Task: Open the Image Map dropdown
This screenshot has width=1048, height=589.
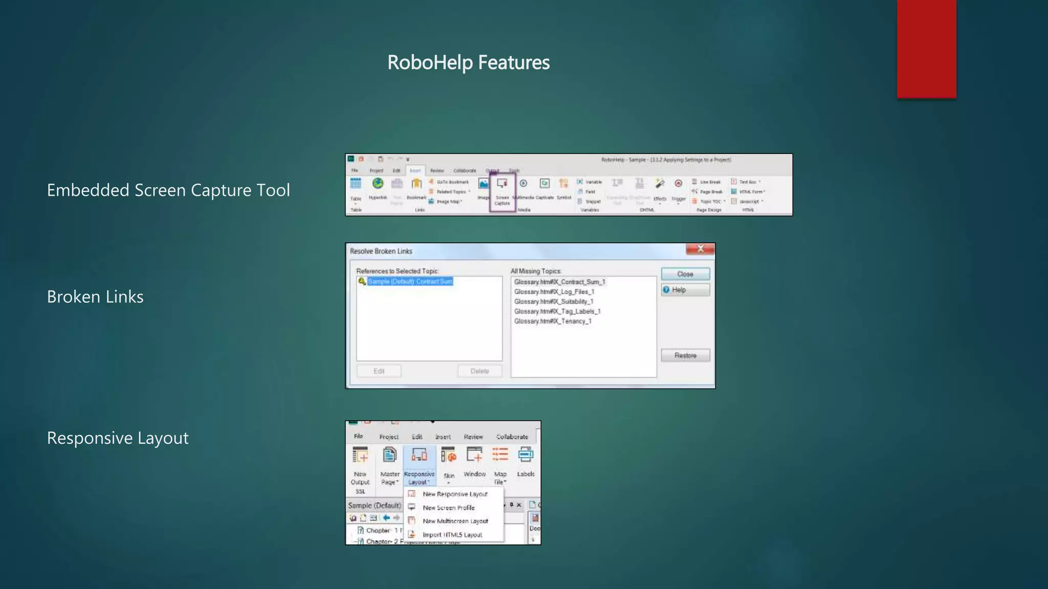Action: 446,201
